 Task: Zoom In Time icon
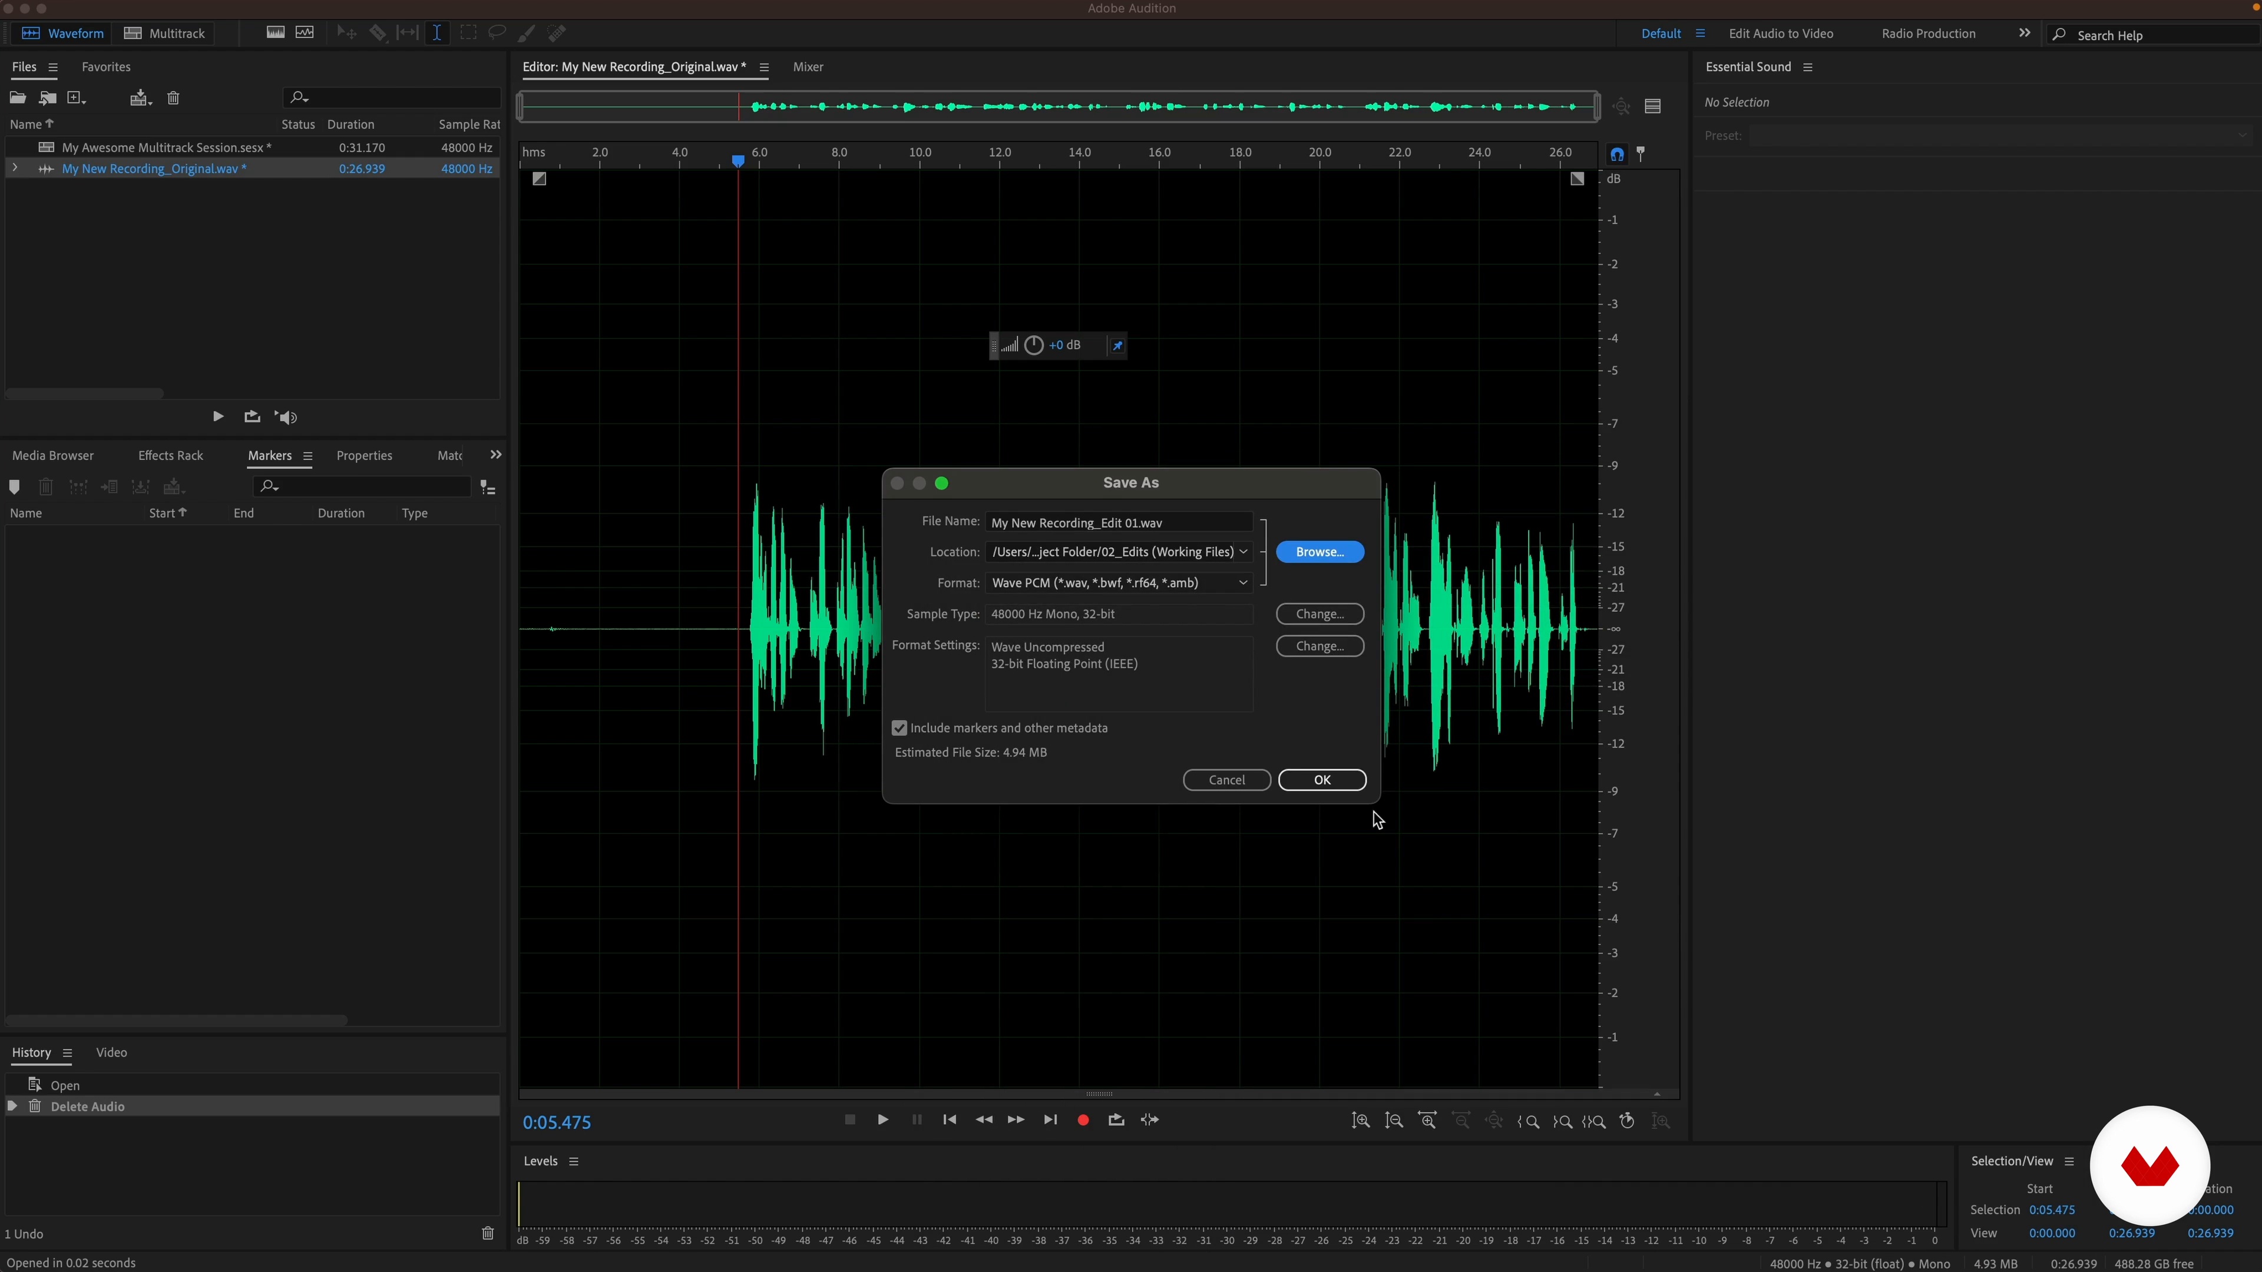coord(1428,1121)
